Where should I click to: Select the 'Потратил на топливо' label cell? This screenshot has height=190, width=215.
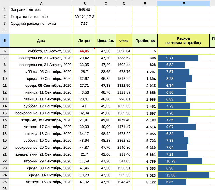pos(41,17)
